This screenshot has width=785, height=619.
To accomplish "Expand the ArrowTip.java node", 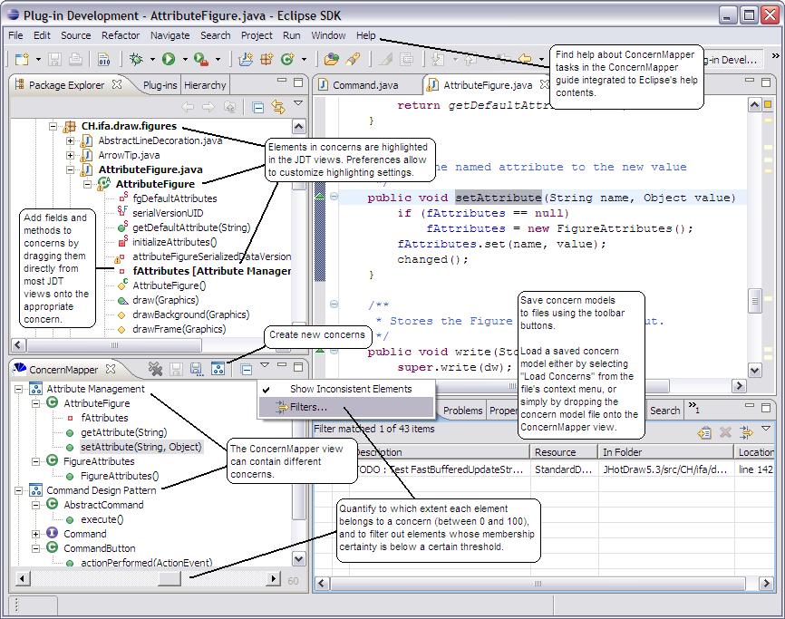I will tap(70, 155).
